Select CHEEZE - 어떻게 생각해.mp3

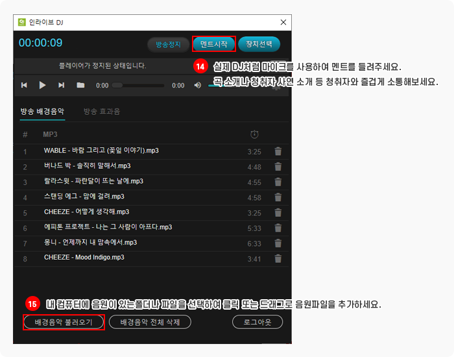(86, 212)
